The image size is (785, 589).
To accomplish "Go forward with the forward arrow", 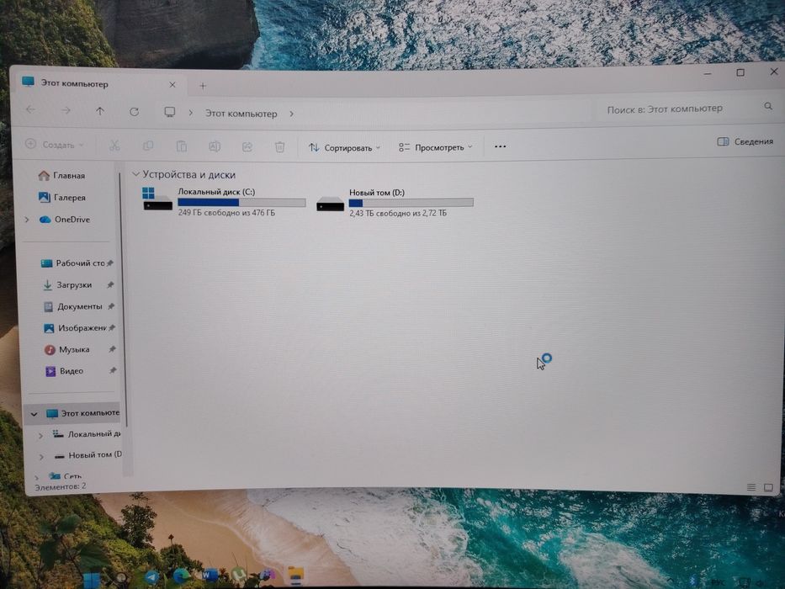I will (x=66, y=110).
